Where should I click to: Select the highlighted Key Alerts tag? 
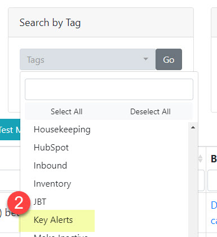(x=53, y=220)
